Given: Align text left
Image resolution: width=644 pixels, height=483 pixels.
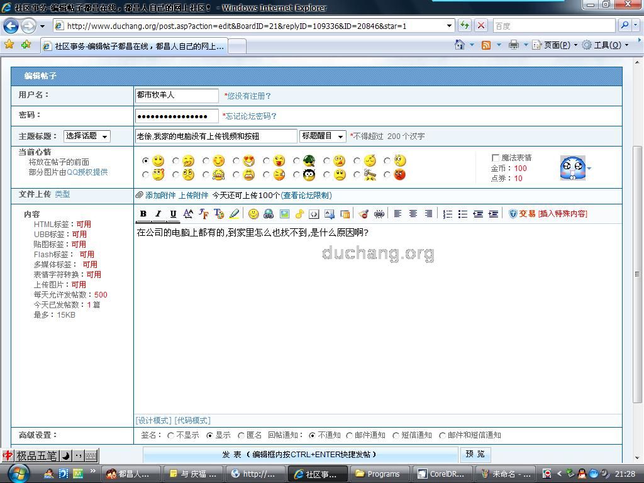Looking at the screenshot, I should click(397, 214).
